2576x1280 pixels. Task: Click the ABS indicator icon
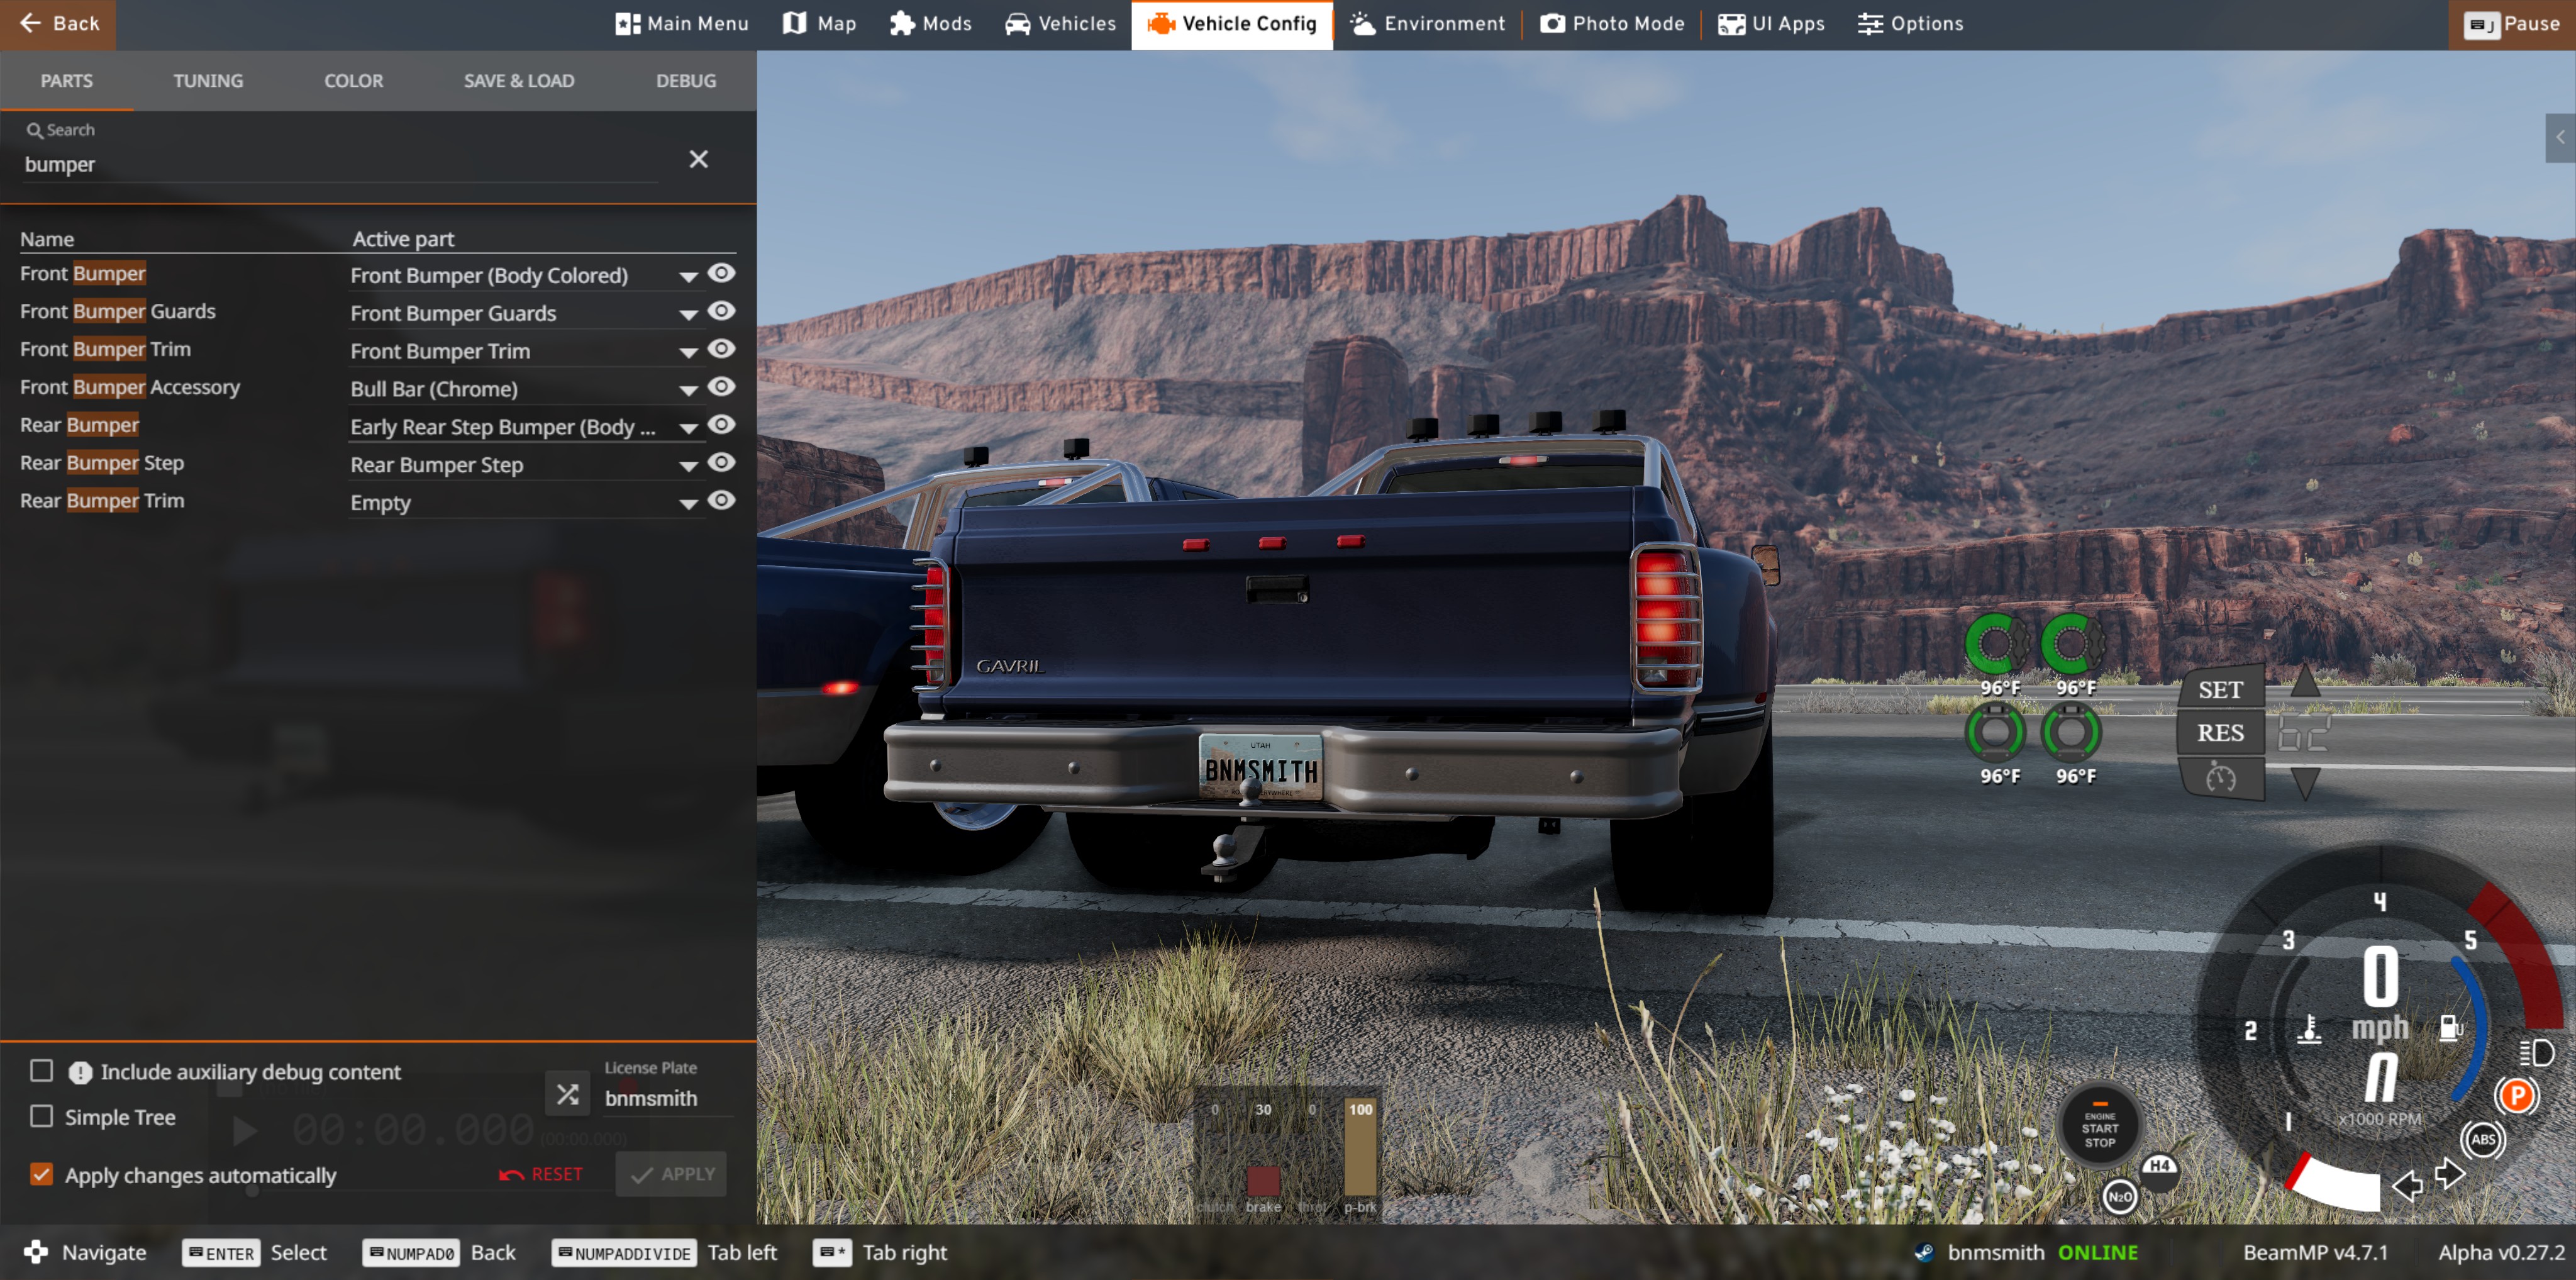[2483, 1139]
